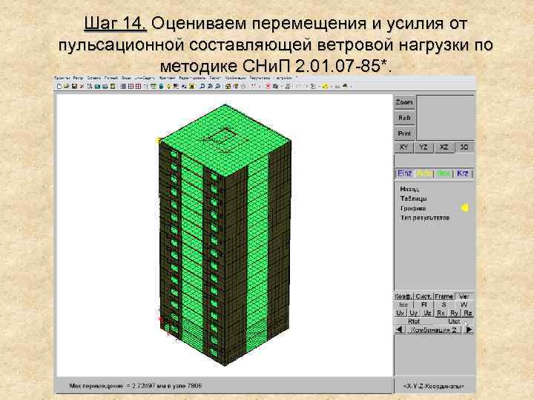This screenshot has height=400, width=534.
Task: Select the yellow mode tab next to Einz
Action: (x=424, y=174)
